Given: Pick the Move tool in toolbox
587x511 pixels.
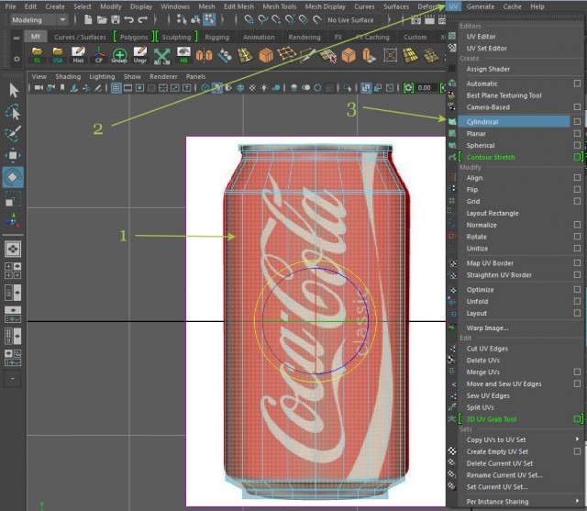Looking at the screenshot, I should (x=14, y=155).
